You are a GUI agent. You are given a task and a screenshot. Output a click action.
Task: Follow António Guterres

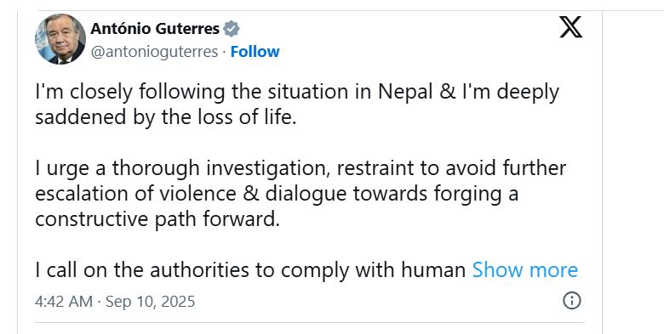255,52
